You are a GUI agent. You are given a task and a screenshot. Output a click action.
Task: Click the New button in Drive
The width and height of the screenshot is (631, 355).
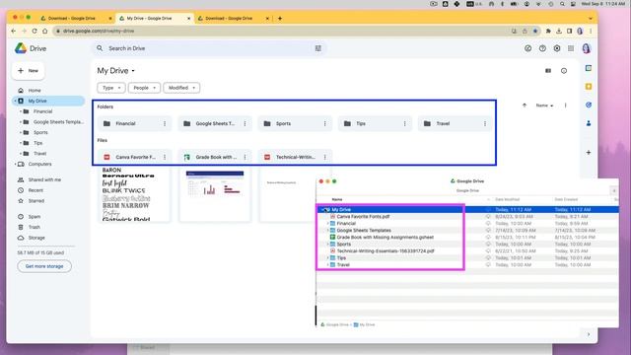29,71
